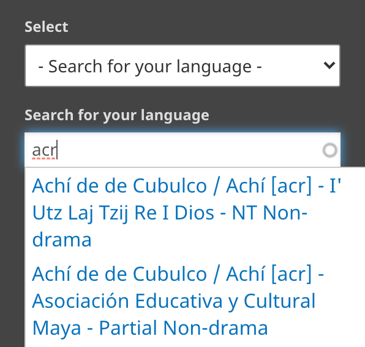Screen dimensions: 365x347
Task: Select second autocomplete entry mentioning "Maya"
Action: coord(178,300)
